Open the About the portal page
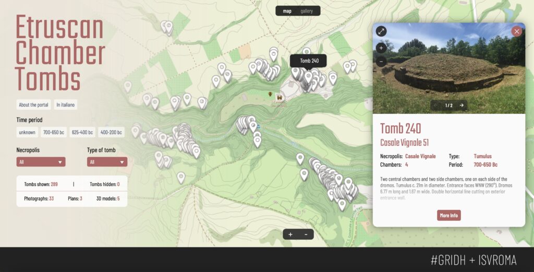534x272 pixels. coord(33,105)
